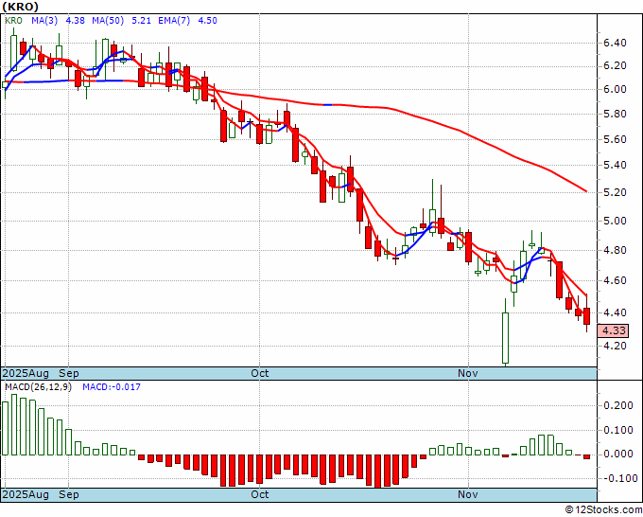
Task: Click 2025Aug on the price chart time axis
Action: tap(26, 373)
